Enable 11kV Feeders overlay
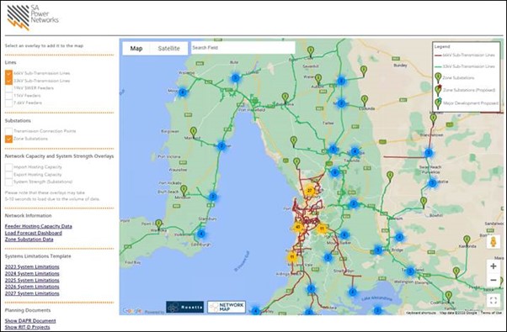 pos(8,96)
